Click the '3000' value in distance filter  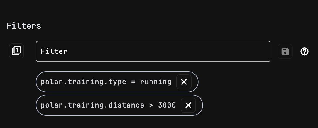pyautogui.click(x=167, y=105)
